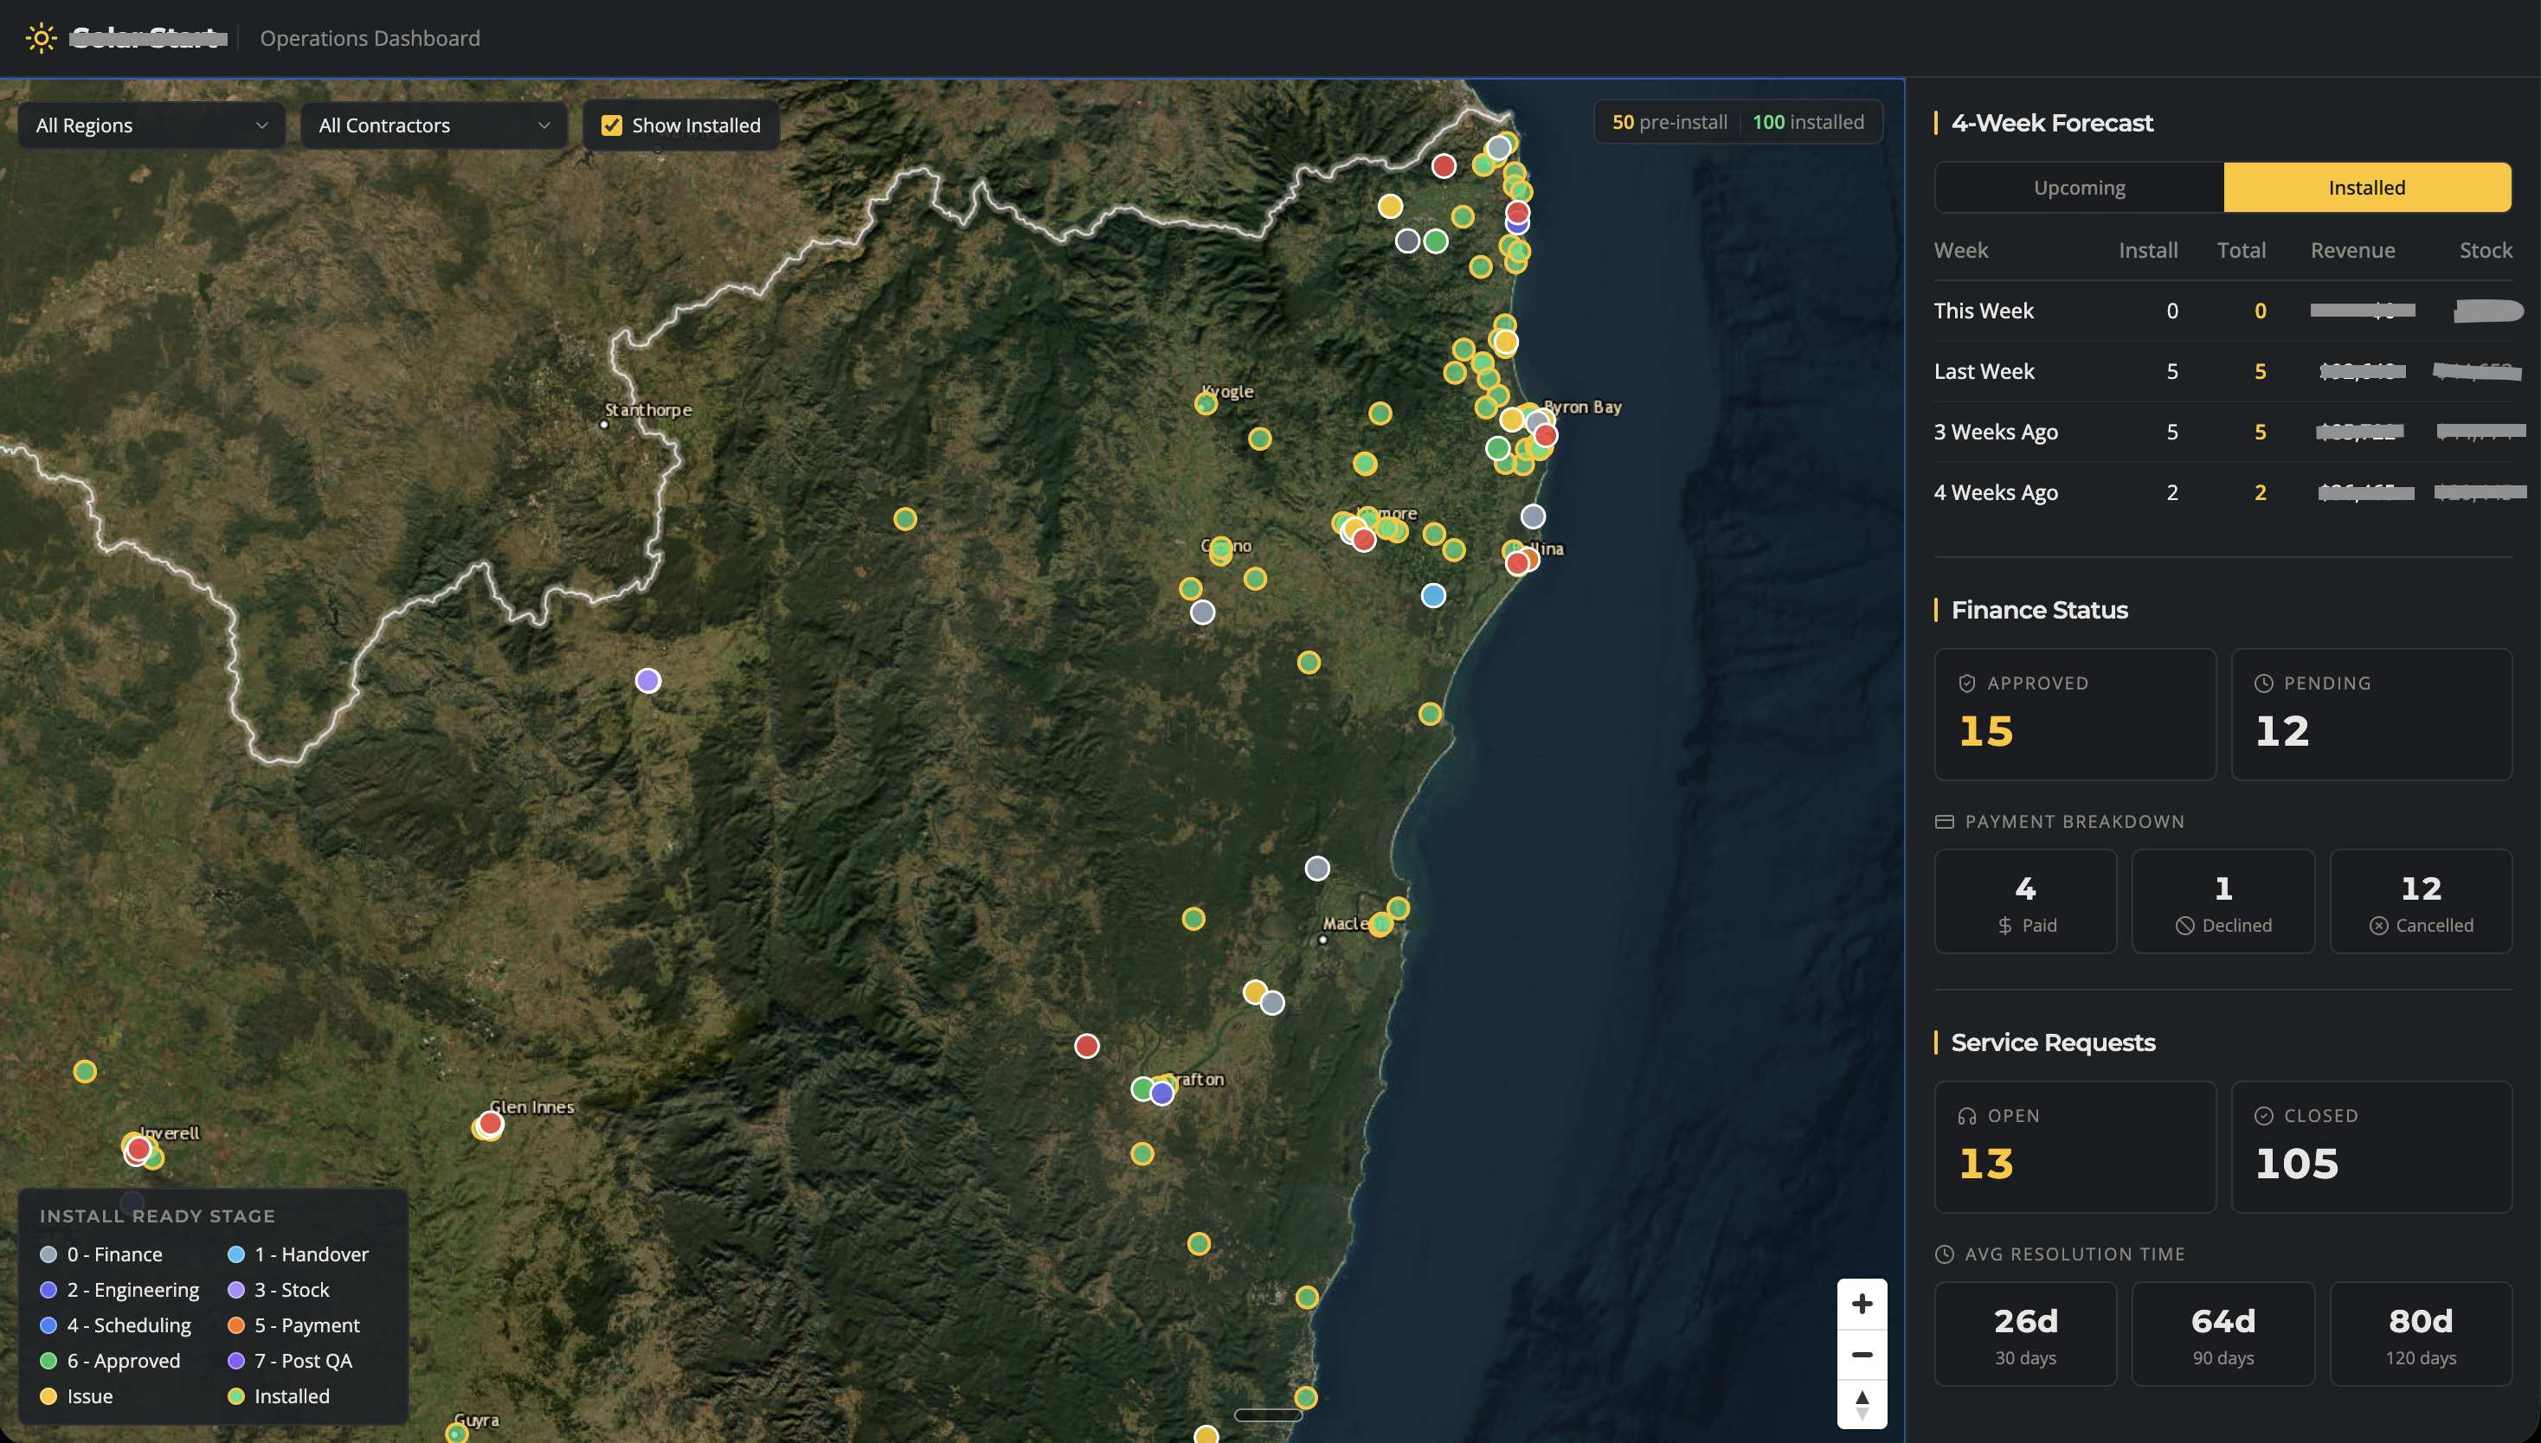Click the 2 - Engineering legend entry

[120, 1289]
